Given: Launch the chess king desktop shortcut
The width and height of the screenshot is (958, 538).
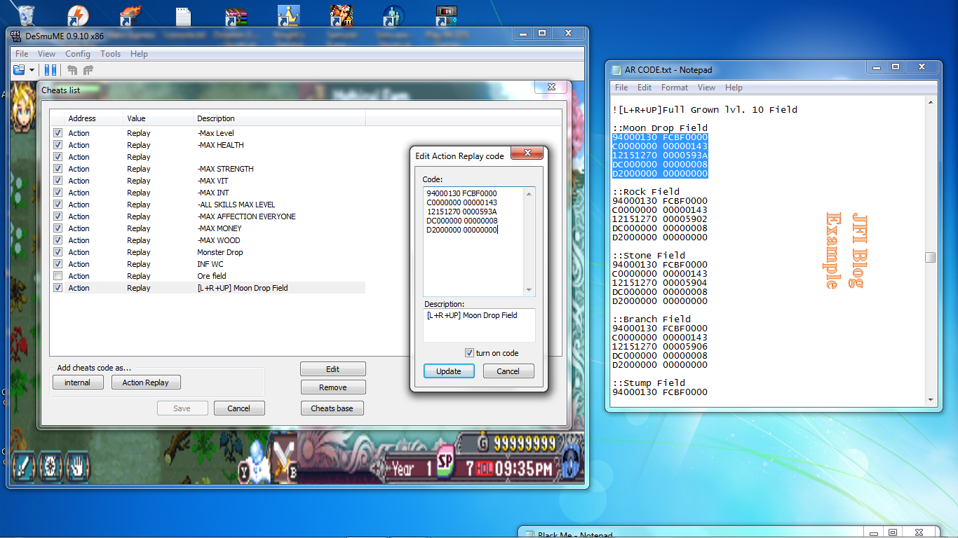Looking at the screenshot, I should pos(288,16).
